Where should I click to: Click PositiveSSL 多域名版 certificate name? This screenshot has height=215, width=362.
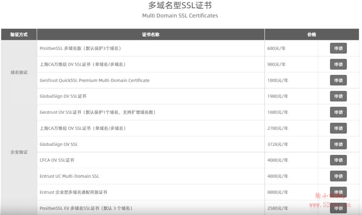click(81, 48)
